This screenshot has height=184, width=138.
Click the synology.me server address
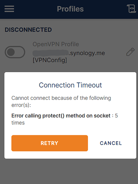[x=87, y=53]
